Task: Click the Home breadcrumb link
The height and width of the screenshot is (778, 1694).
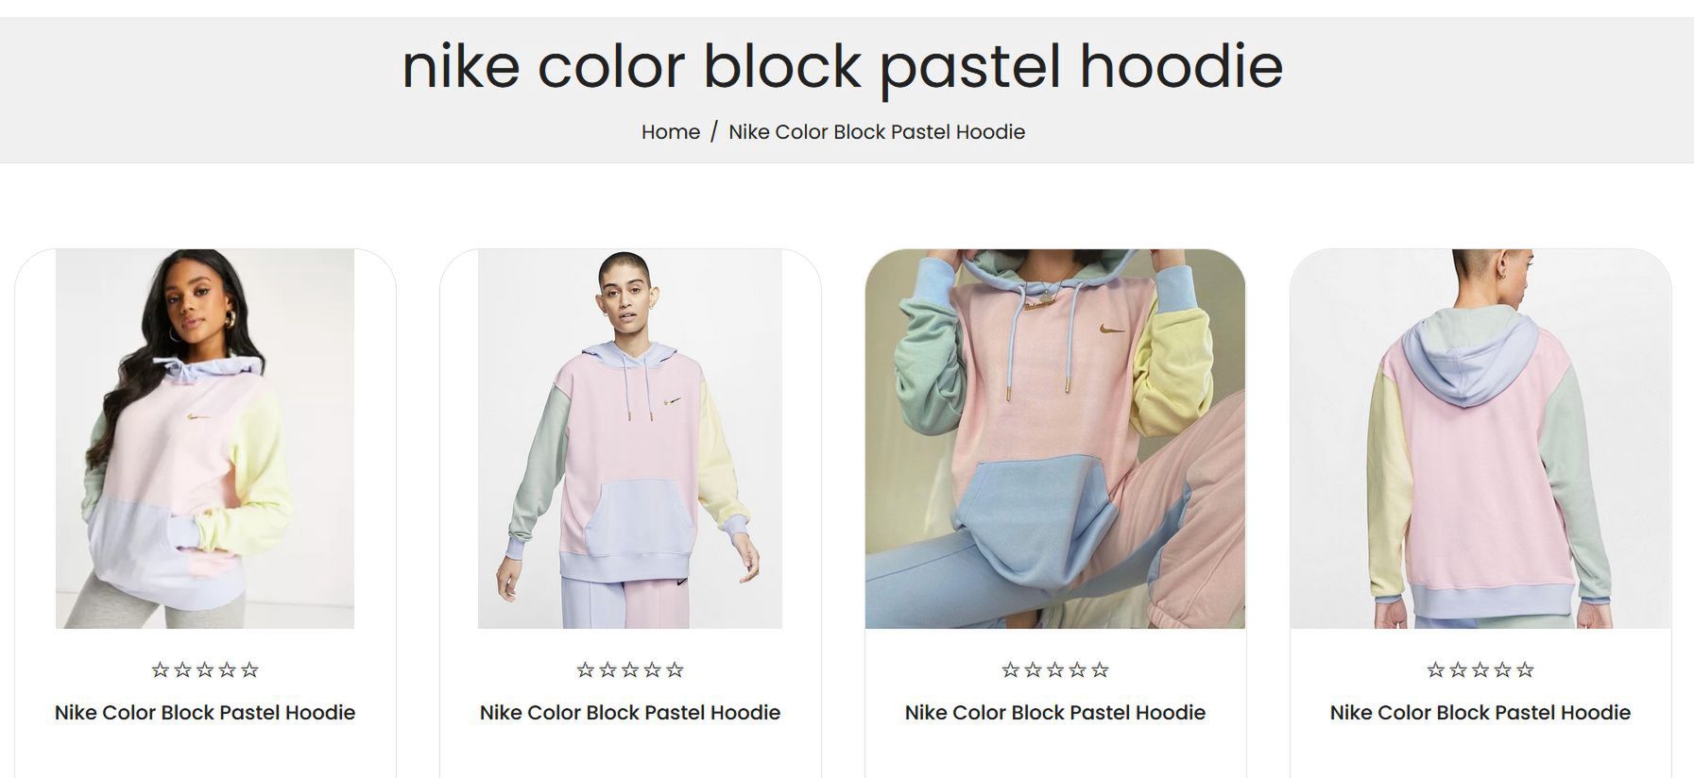Action: (x=670, y=132)
